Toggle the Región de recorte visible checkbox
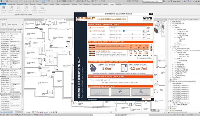The image size is (200, 116). [11, 81]
